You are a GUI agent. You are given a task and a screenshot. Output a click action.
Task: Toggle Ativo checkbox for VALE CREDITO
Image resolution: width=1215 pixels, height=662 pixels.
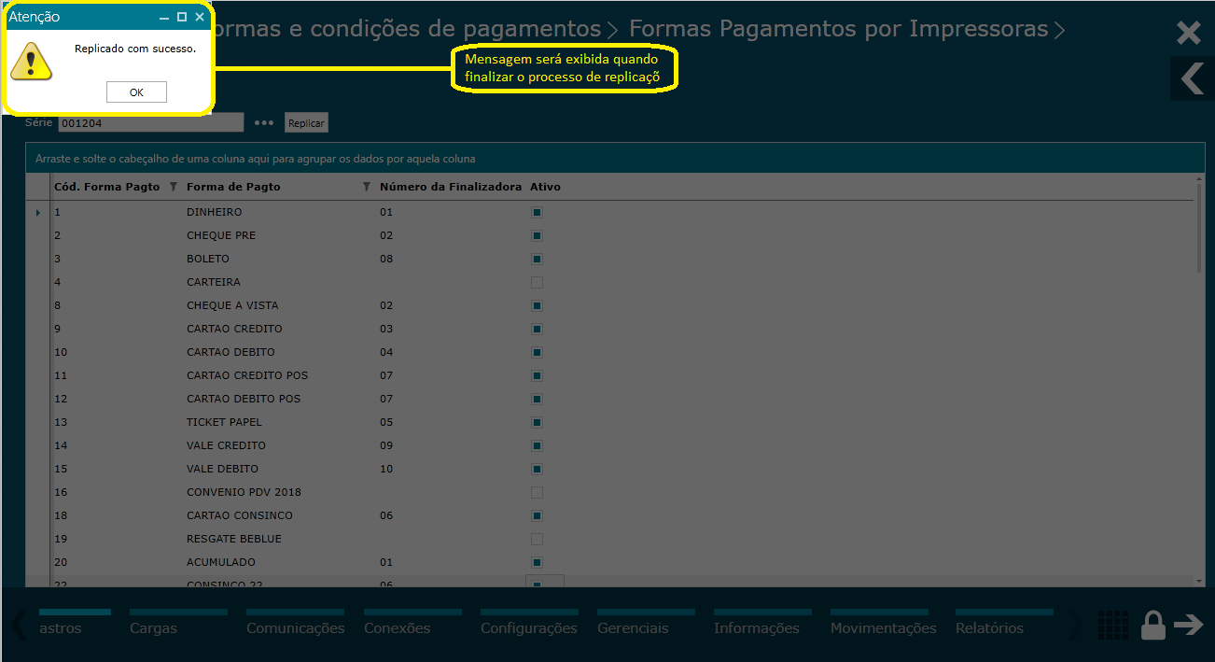pos(537,445)
